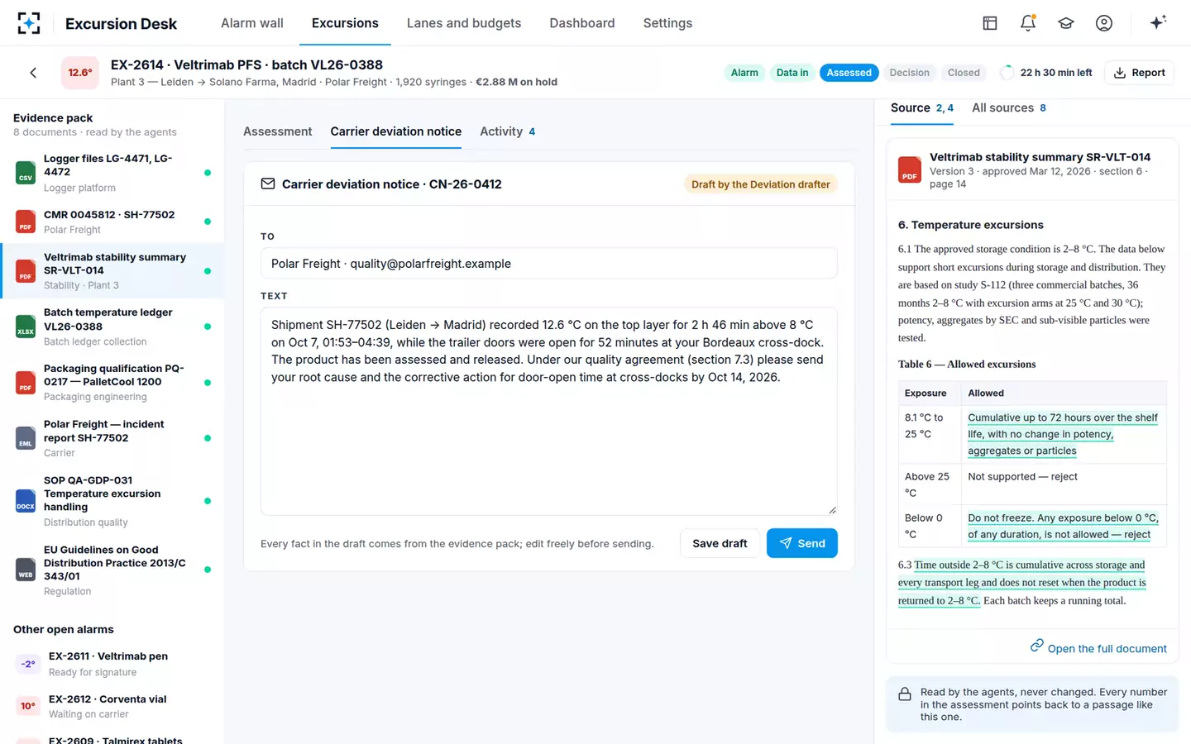Open notifications bell icon
1191x744 pixels.
1028,23
